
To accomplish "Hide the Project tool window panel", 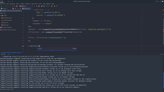I will pos(20,8).
